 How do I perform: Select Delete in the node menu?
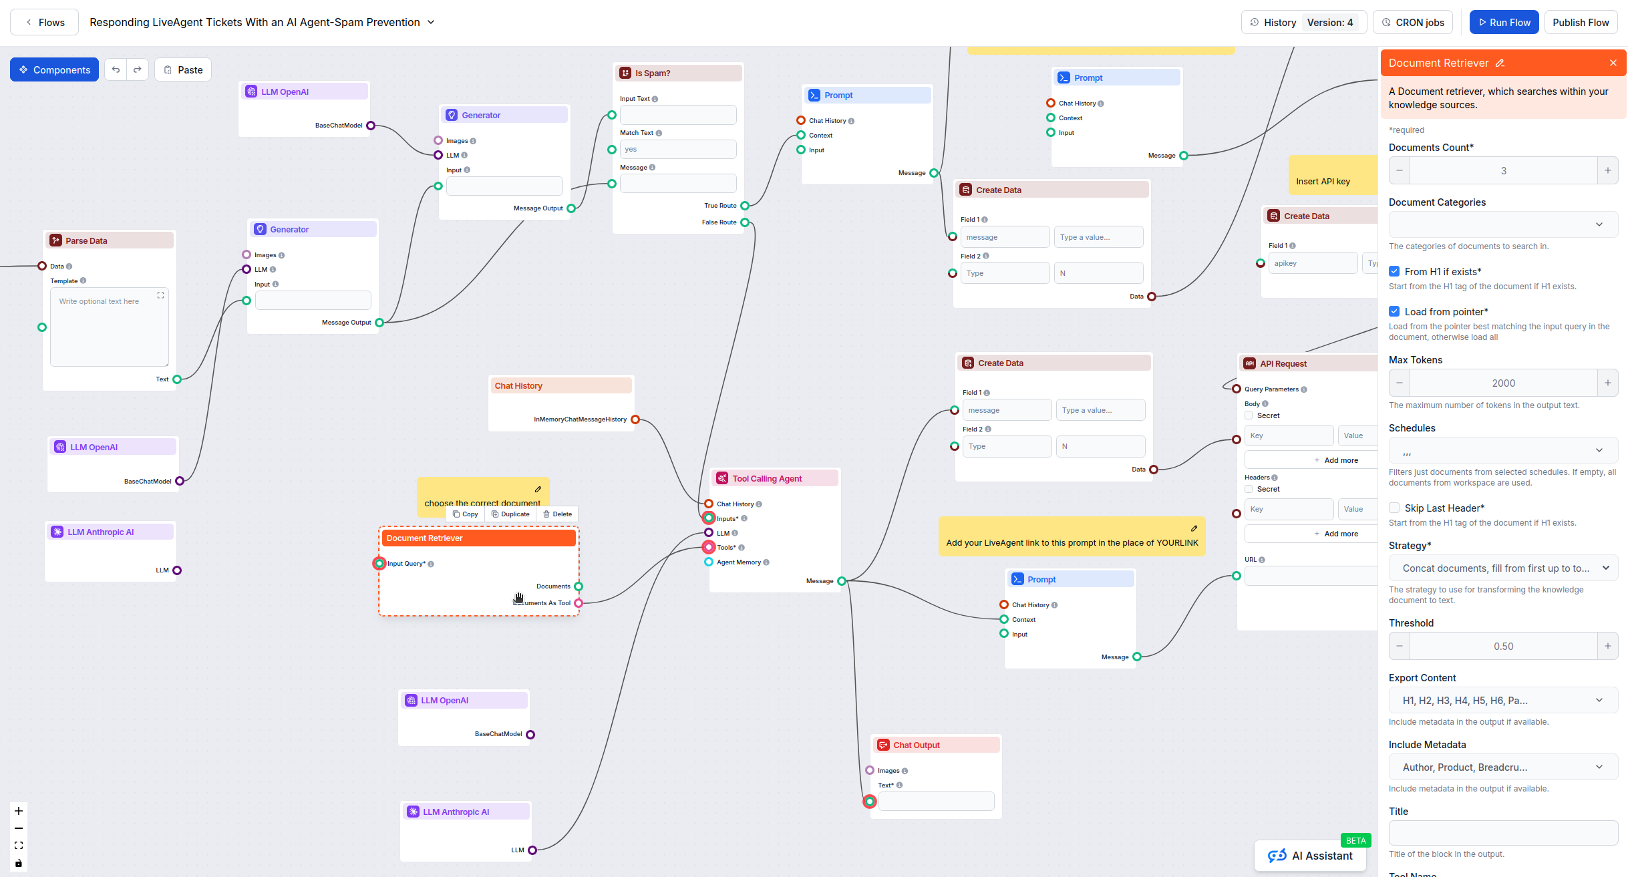click(x=558, y=514)
